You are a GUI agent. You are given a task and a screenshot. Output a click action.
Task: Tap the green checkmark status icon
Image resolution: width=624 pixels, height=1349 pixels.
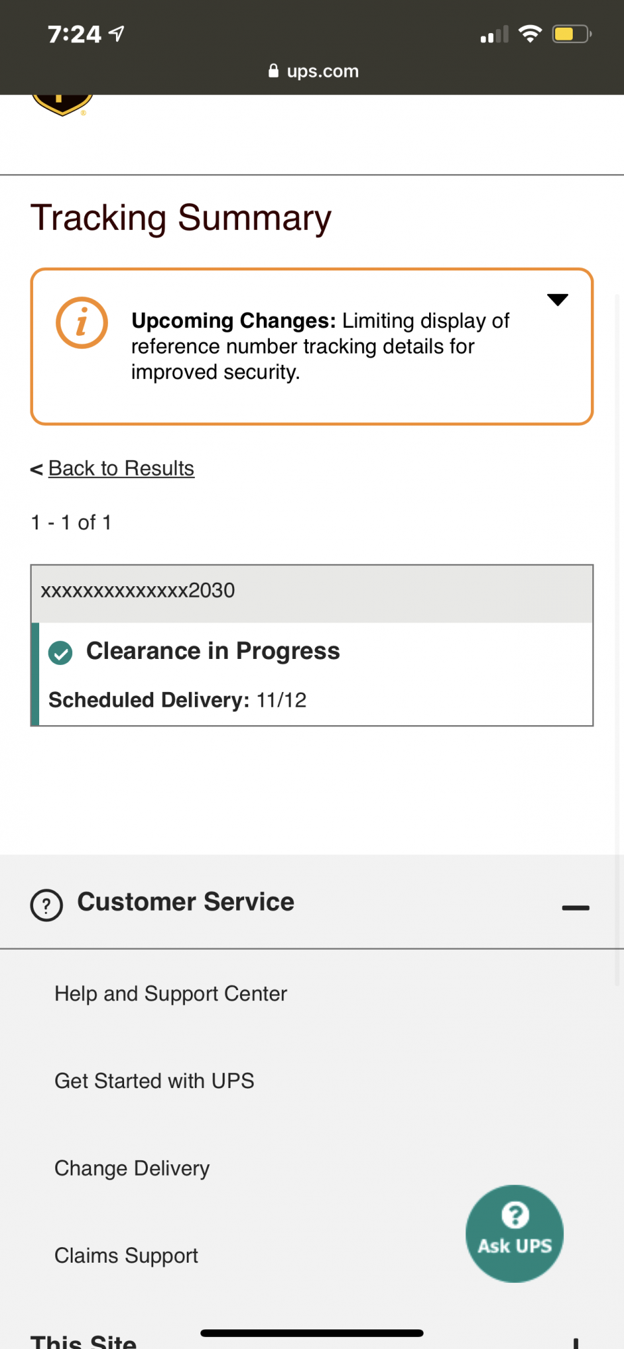[x=61, y=652]
